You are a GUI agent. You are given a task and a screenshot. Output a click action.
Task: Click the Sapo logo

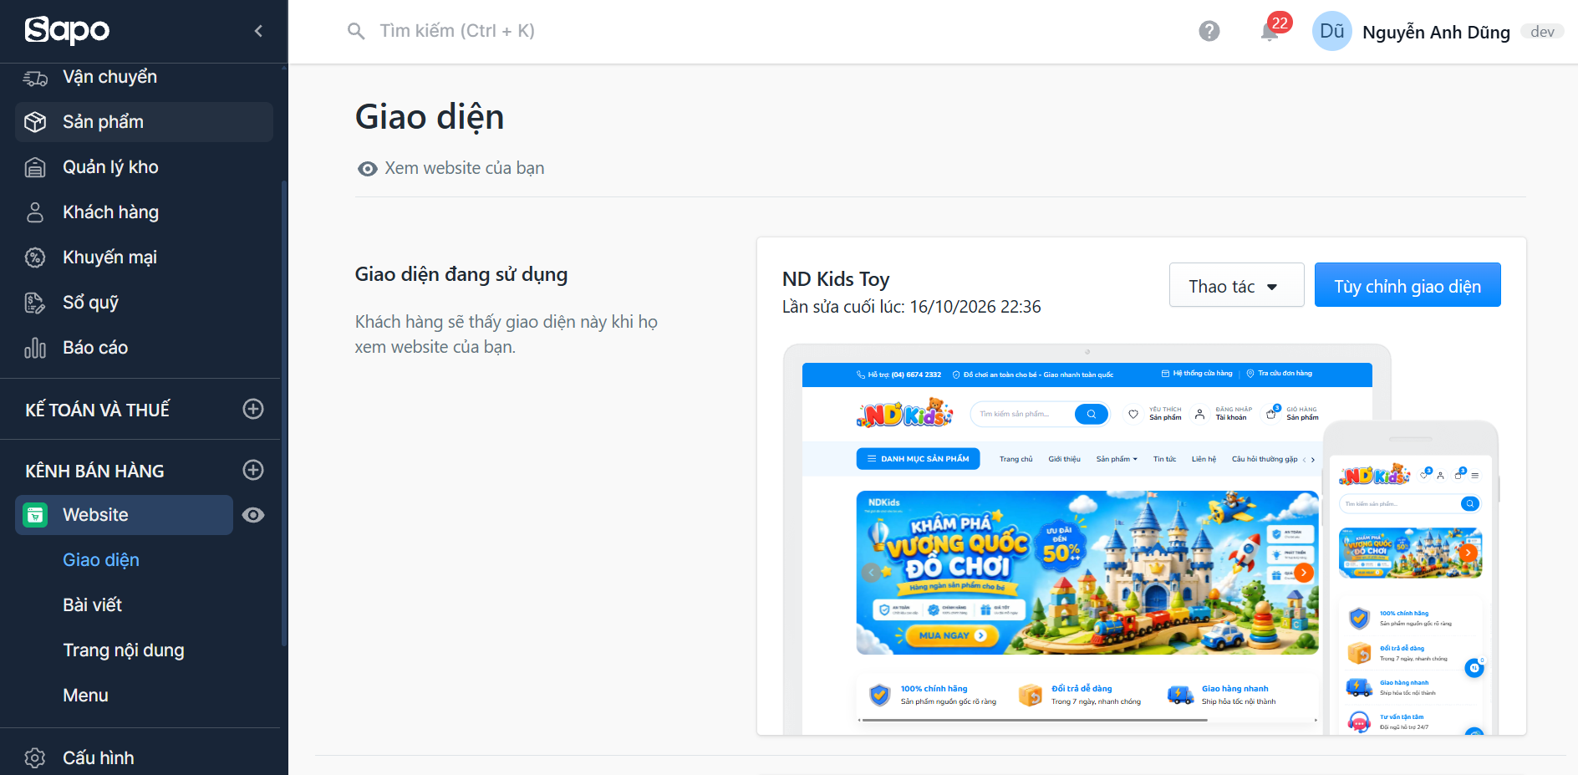(x=67, y=31)
